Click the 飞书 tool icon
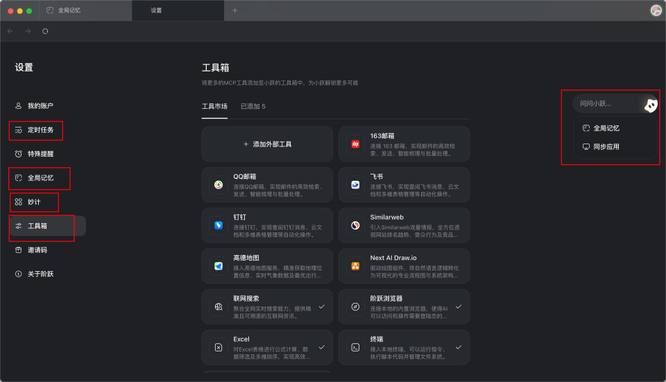This screenshot has height=382, width=666. tap(355, 184)
